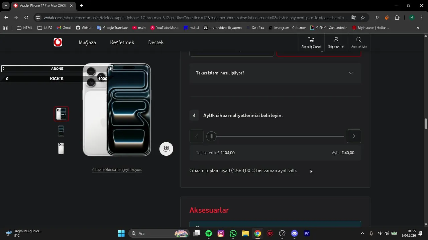Screen dimensions: 428x240
Task: Open the 360 degree phone view
Action: coord(166,149)
